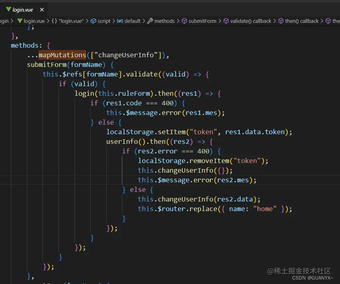
Task: Click the cube icon beside then() callback
Action: point(281,21)
